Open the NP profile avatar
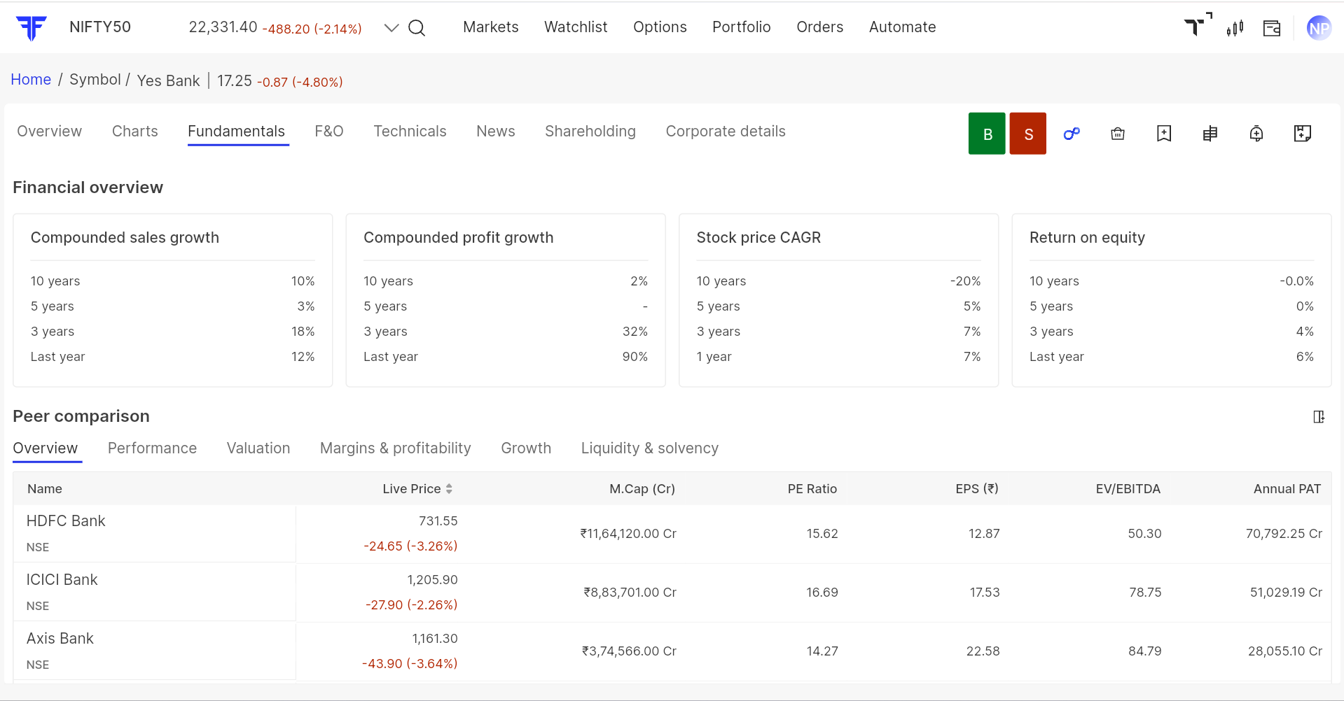 click(x=1319, y=28)
